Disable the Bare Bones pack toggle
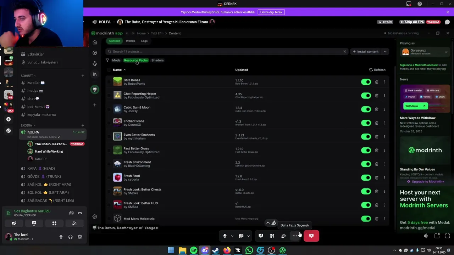The height and width of the screenshot is (255, 454). click(366, 82)
